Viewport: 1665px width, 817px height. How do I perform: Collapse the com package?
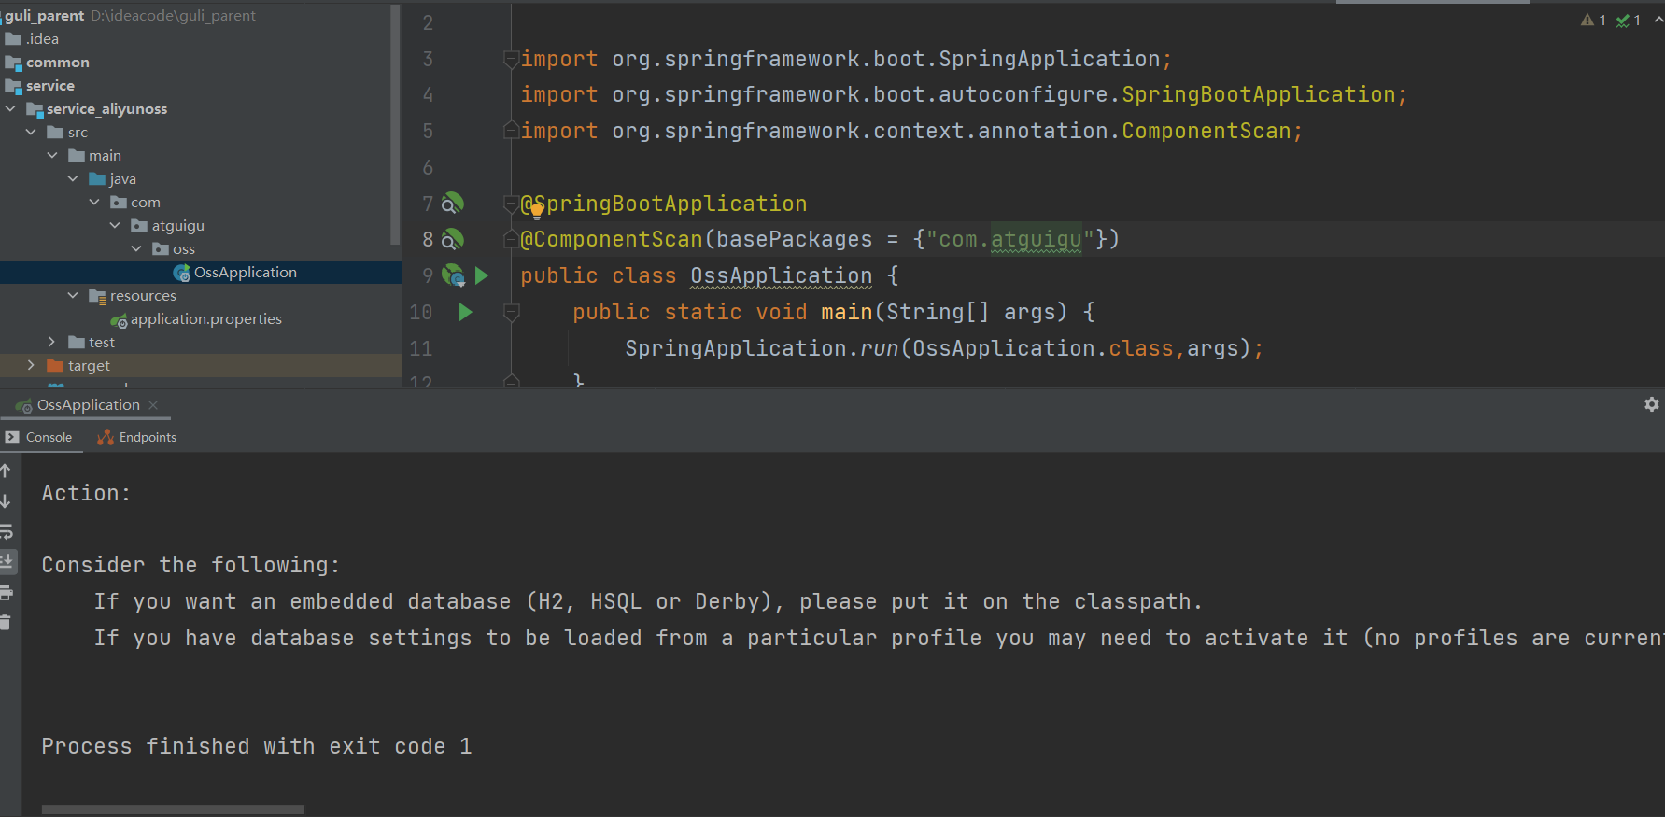(x=94, y=202)
